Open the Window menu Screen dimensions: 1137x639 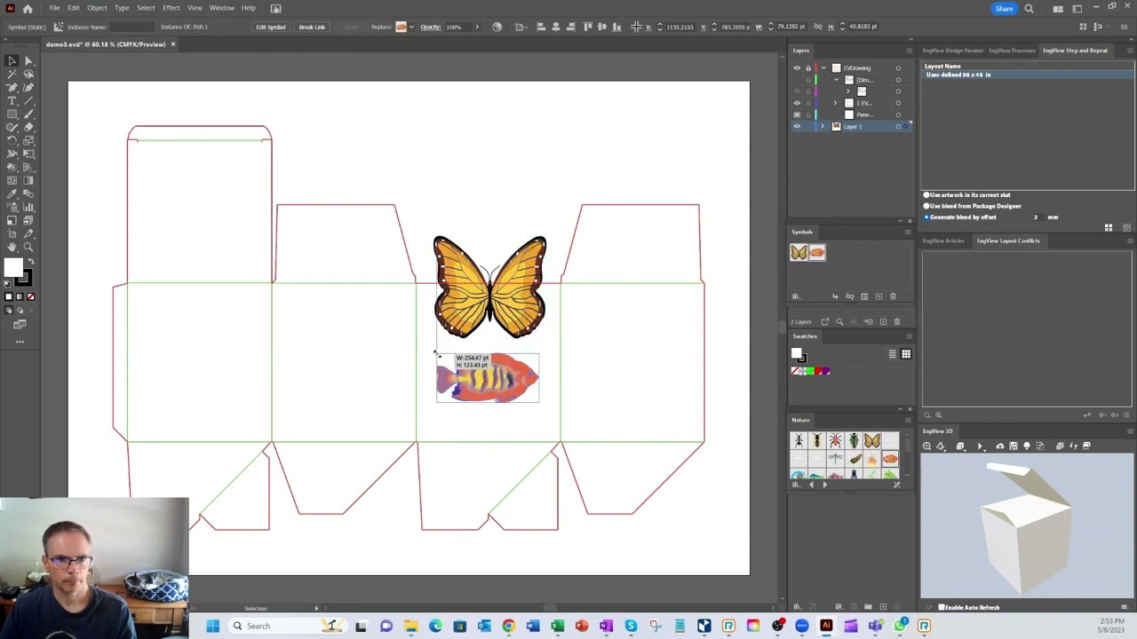221,8
